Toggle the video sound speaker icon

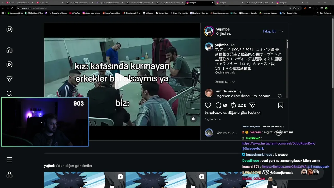pos(194,119)
